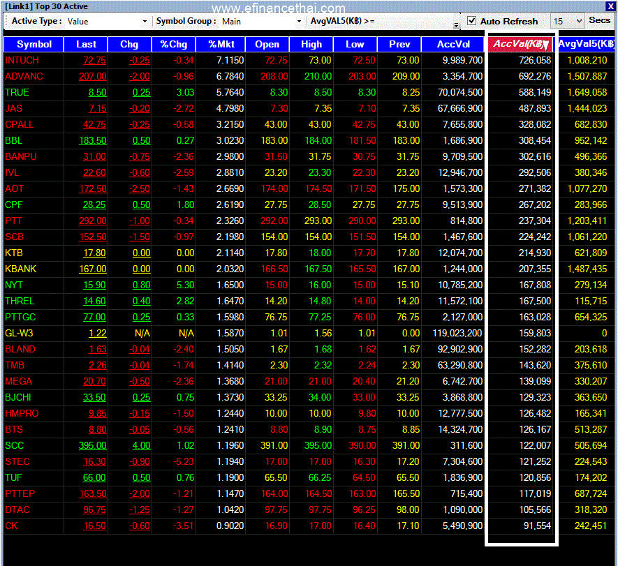The image size is (618, 566).
Task: Select the GL-W3 symbol
Action: click(19, 333)
